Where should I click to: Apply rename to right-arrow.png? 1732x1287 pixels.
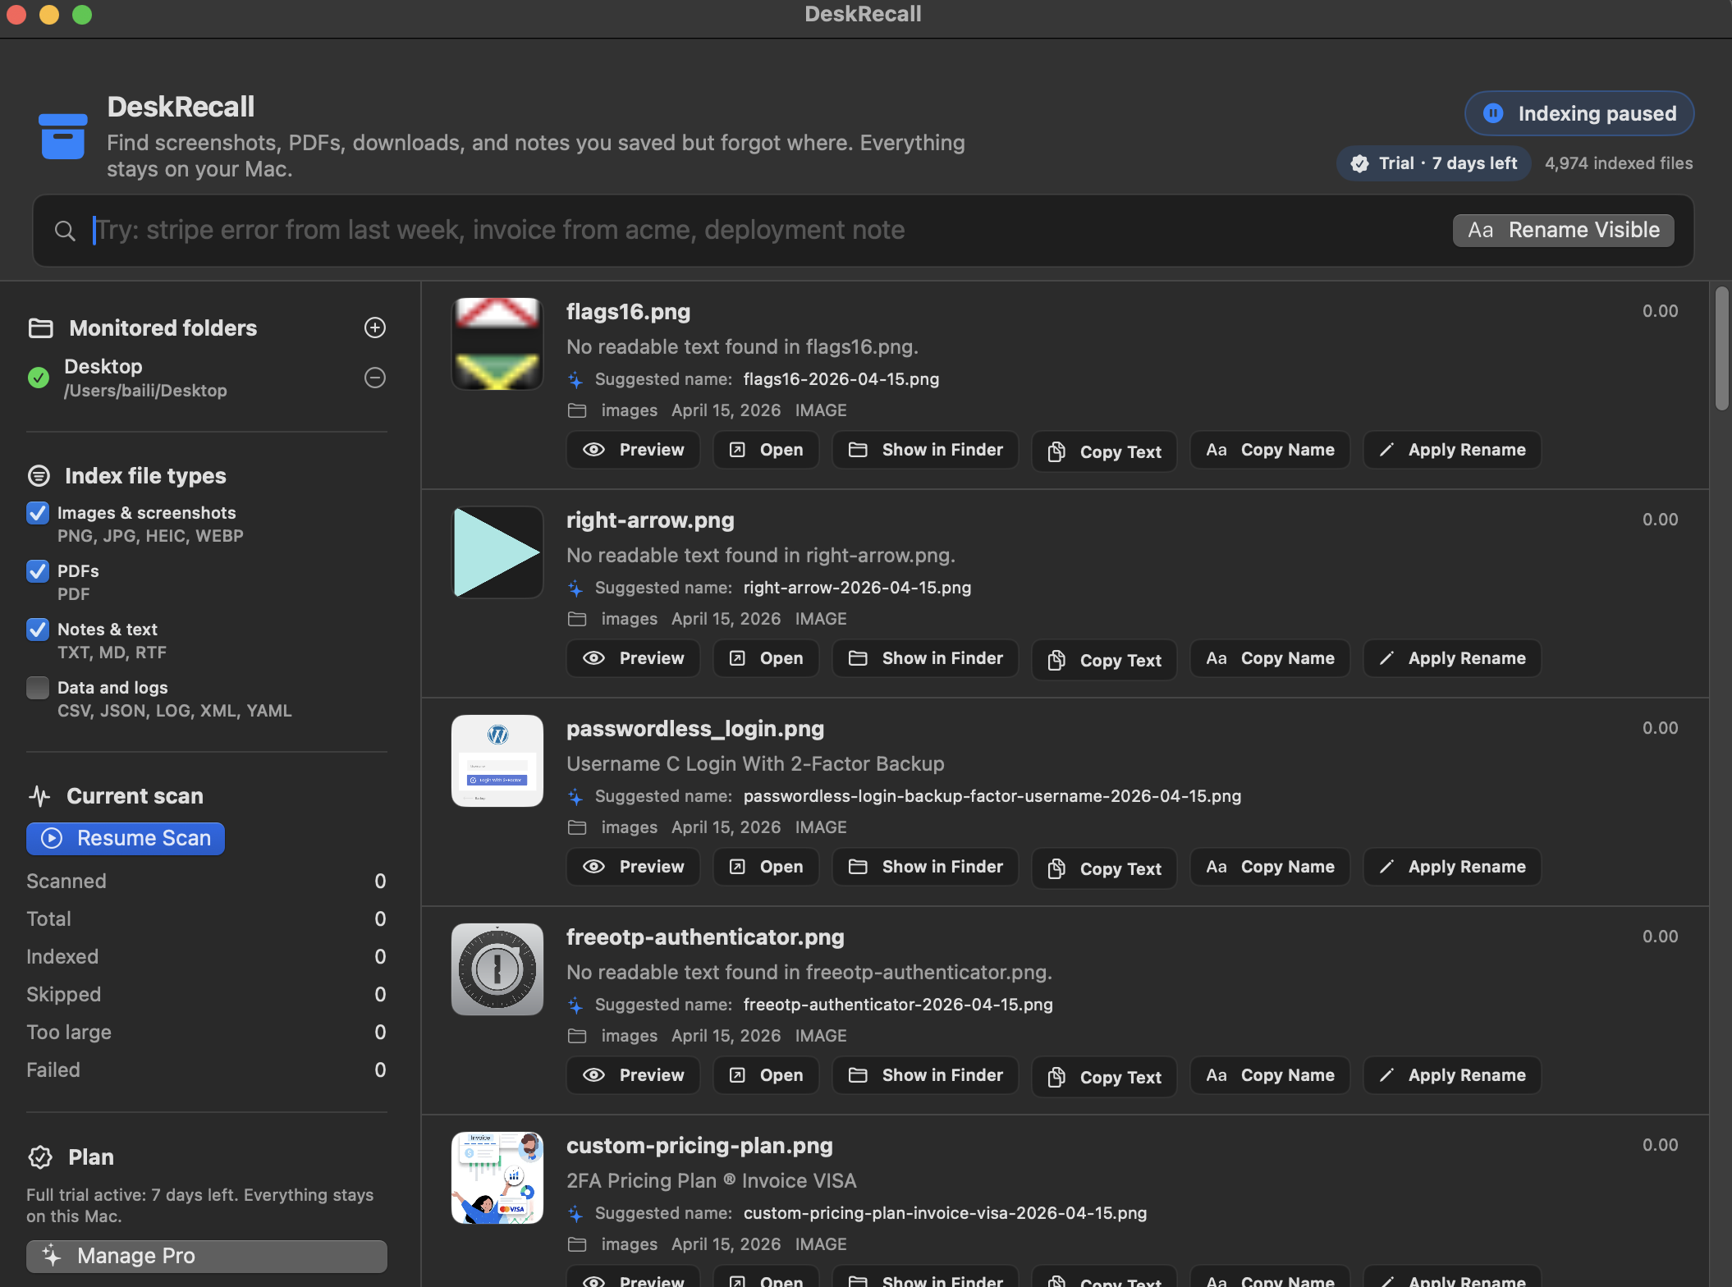point(1452,658)
